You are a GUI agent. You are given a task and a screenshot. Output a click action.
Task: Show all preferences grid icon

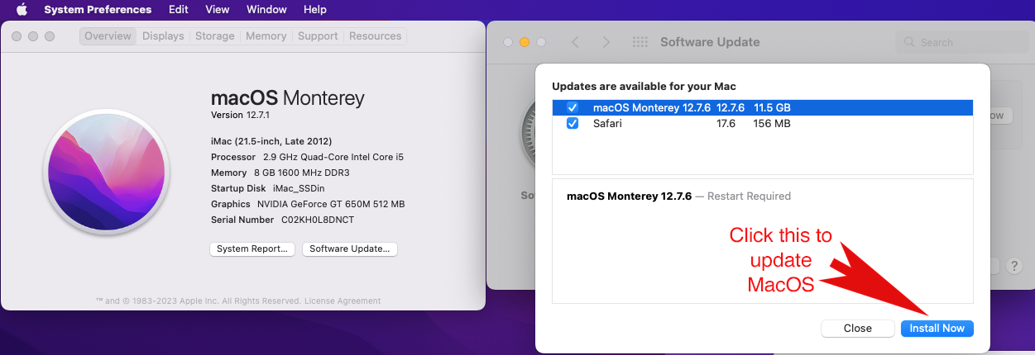pos(640,42)
